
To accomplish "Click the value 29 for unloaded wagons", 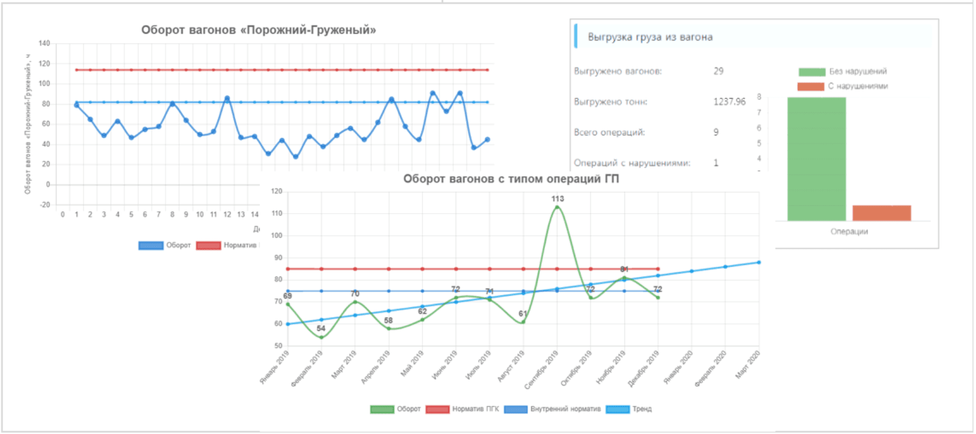I will tap(718, 71).
